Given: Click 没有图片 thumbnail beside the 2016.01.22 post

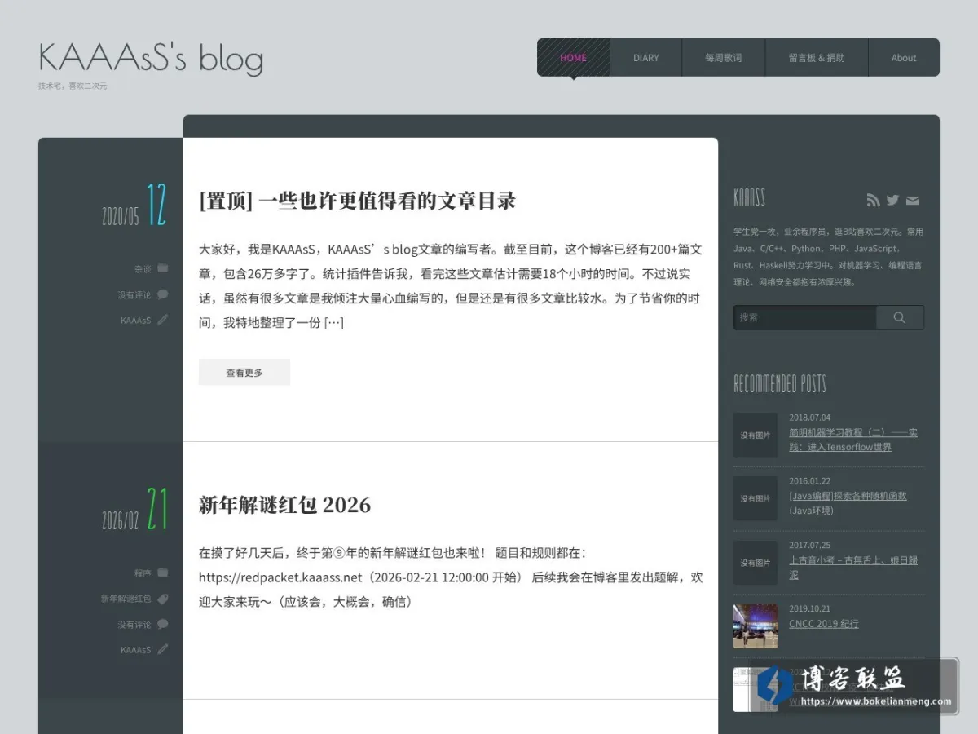Looking at the screenshot, I should click(756, 498).
